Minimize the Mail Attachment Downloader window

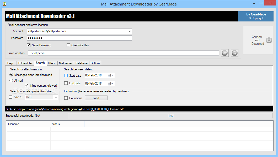[254, 3]
